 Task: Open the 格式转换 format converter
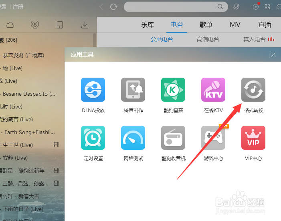pyautogui.click(x=253, y=90)
